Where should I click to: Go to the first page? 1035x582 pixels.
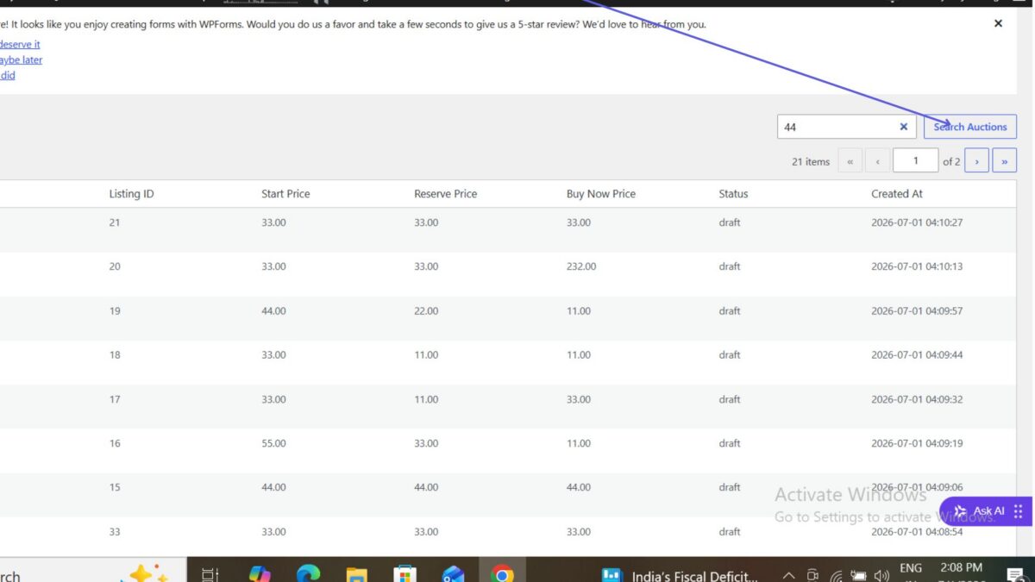[x=850, y=161]
